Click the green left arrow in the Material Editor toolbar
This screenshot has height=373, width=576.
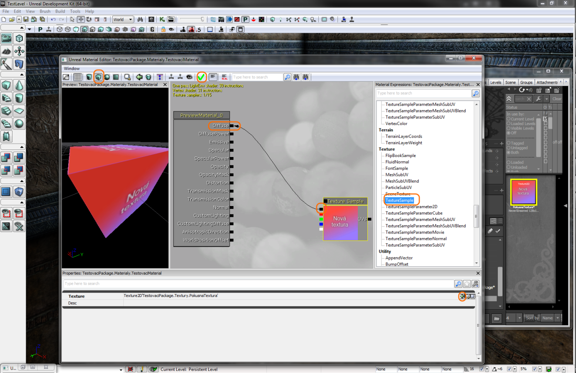pos(139,77)
